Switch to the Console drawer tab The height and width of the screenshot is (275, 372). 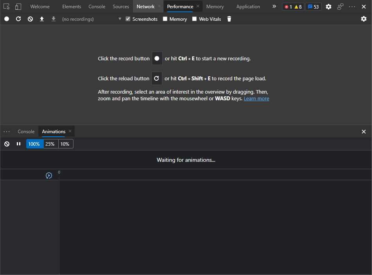[x=26, y=131]
